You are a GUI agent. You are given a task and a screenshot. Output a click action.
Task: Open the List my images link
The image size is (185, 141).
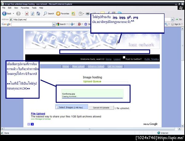tap(115, 66)
